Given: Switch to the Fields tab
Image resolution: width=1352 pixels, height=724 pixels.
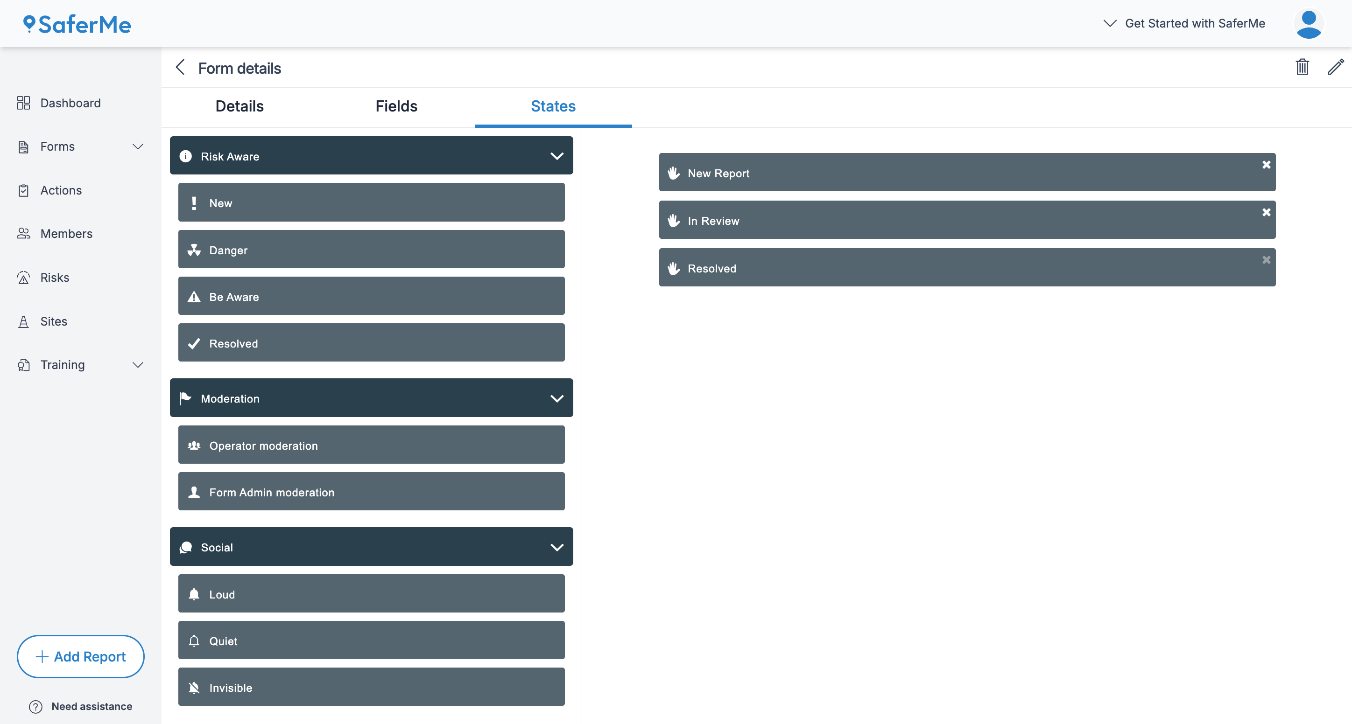Looking at the screenshot, I should point(396,106).
